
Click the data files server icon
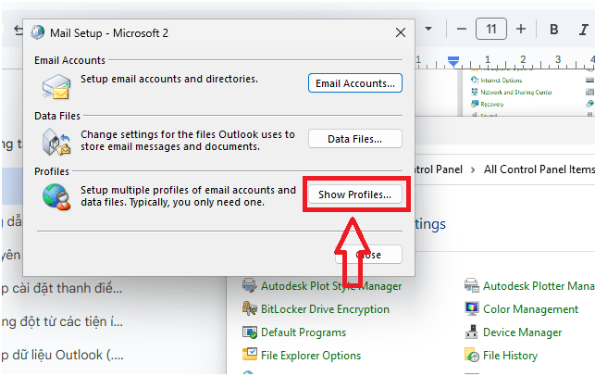(x=56, y=142)
